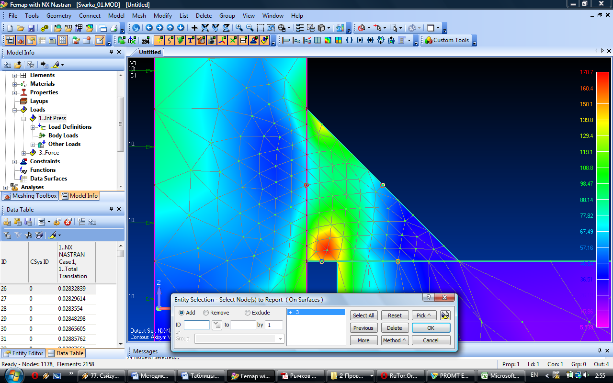Screen dimensions: 613x383
Task: Save the model using the floppy disk icon
Action: click(31, 28)
